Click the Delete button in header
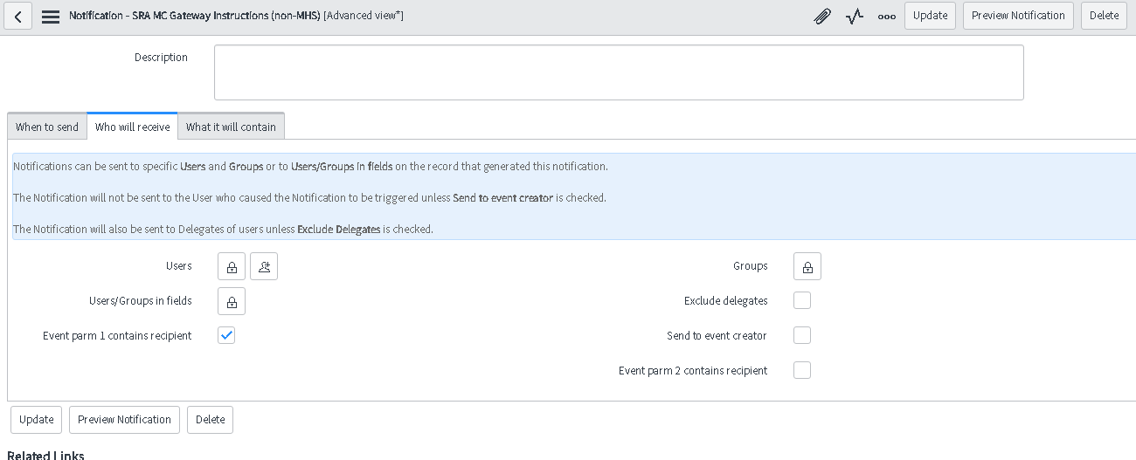This screenshot has height=460, width=1136. tap(1104, 16)
